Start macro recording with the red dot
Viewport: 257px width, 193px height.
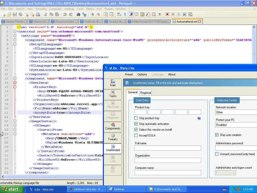(x=167, y=14)
